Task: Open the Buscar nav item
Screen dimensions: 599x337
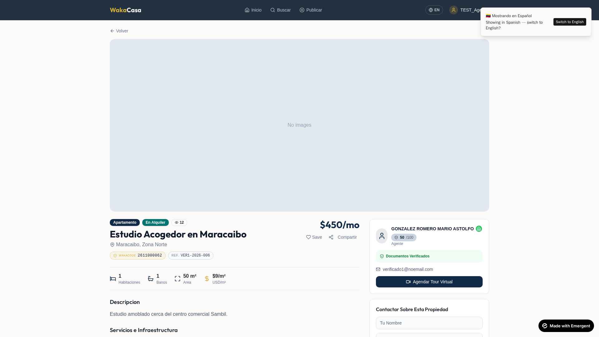Action: (280, 10)
